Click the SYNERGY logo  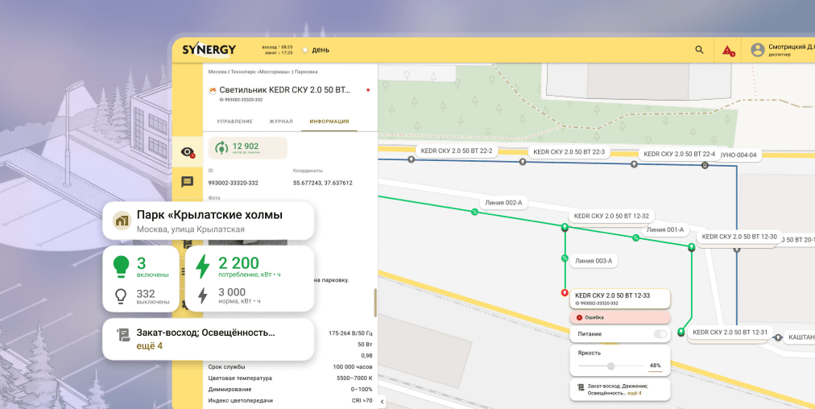coord(209,50)
